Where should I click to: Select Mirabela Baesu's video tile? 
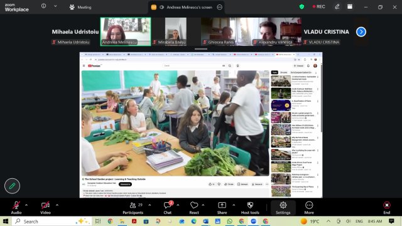coord(176,31)
